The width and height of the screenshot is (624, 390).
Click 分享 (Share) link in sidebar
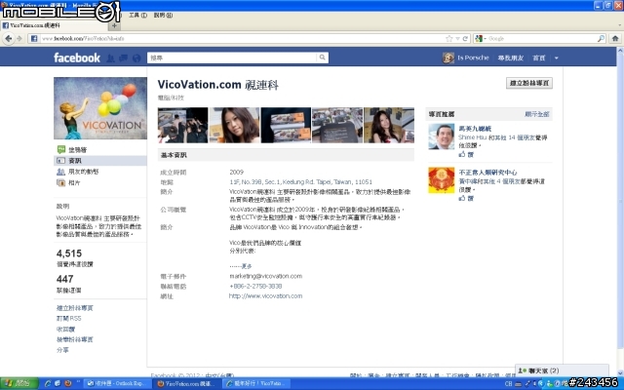(62, 350)
